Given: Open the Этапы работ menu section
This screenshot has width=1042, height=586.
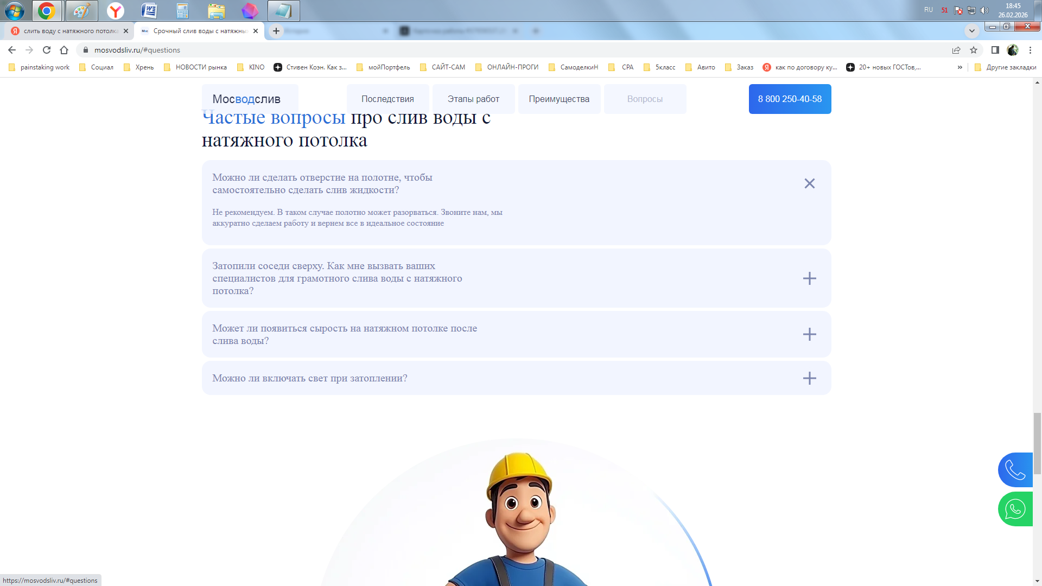Looking at the screenshot, I should point(473,99).
